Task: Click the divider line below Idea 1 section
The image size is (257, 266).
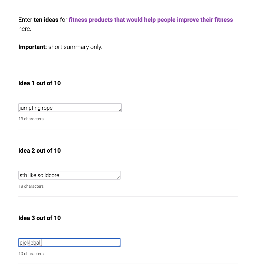Action: tap(128, 129)
